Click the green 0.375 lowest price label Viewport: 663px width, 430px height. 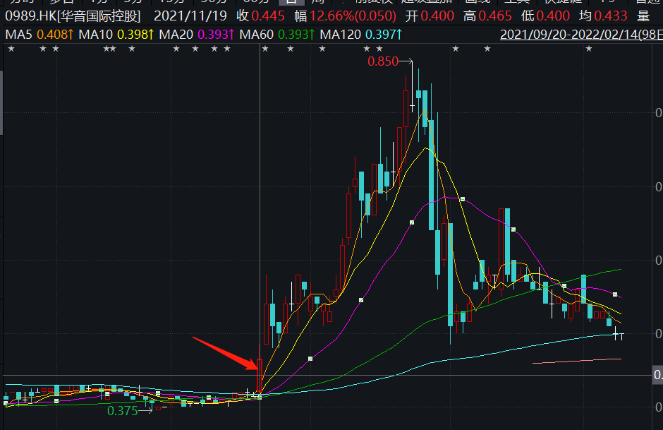pos(123,410)
